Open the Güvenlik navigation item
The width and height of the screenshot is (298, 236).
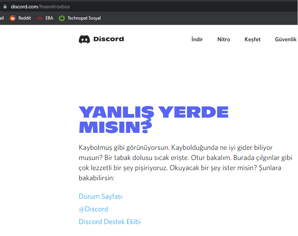[286, 39]
